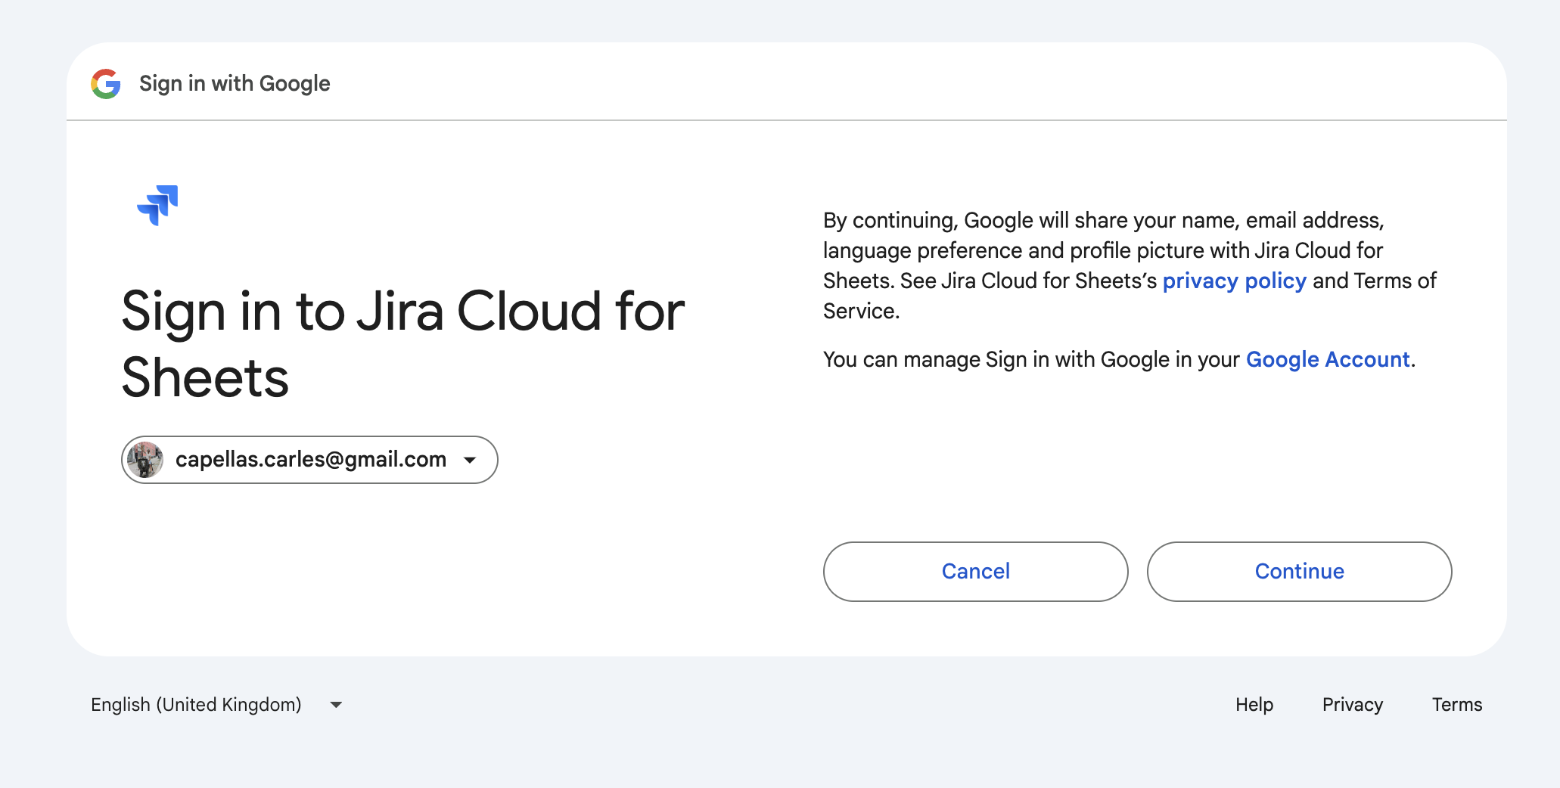Image resolution: width=1560 pixels, height=788 pixels.
Task: Click the "Sign in to Jira Cloud for Sheets" heading
Action: coord(403,344)
